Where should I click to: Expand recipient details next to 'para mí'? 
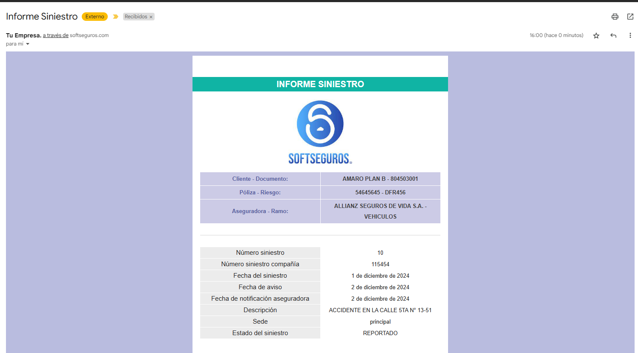click(28, 44)
